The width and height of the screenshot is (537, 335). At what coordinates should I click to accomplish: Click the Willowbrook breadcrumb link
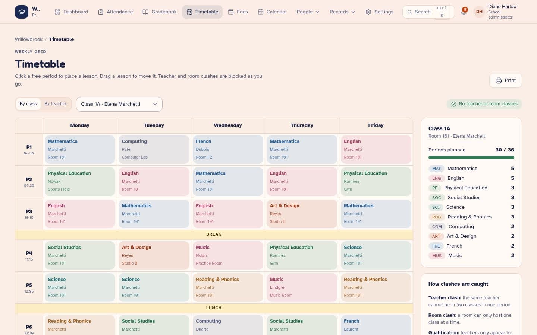[29, 39]
